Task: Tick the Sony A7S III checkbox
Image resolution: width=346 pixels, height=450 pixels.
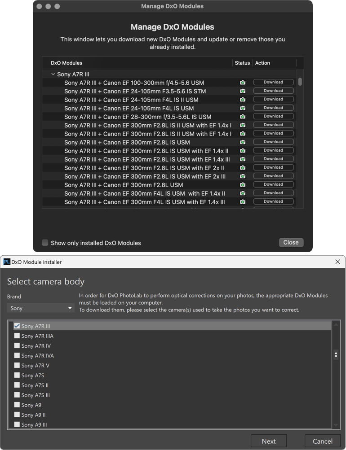Action: [x=17, y=395]
